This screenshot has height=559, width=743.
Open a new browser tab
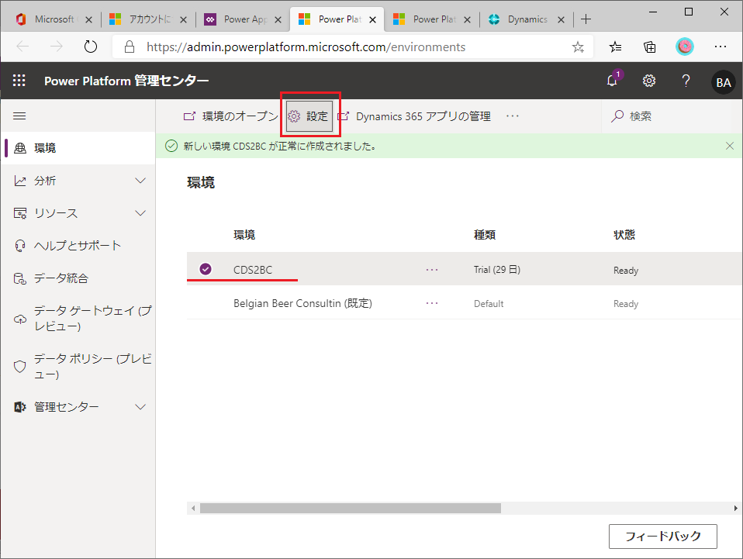click(586, 19)
